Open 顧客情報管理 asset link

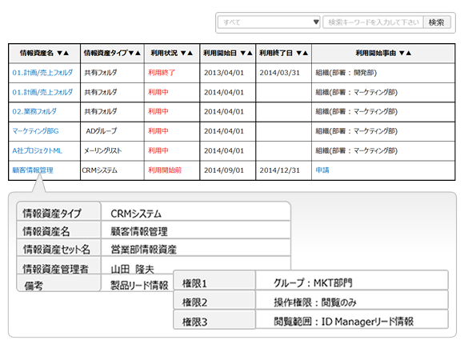pos(33,170)
